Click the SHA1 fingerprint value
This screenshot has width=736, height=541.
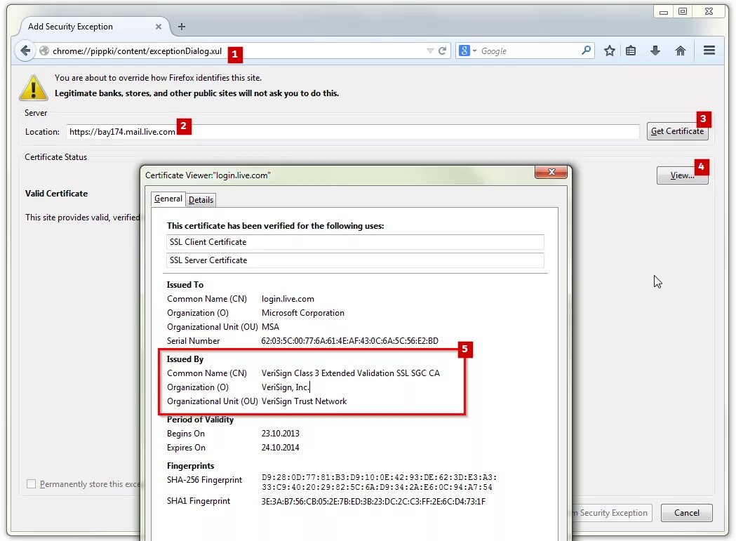[x=373, y=502]
